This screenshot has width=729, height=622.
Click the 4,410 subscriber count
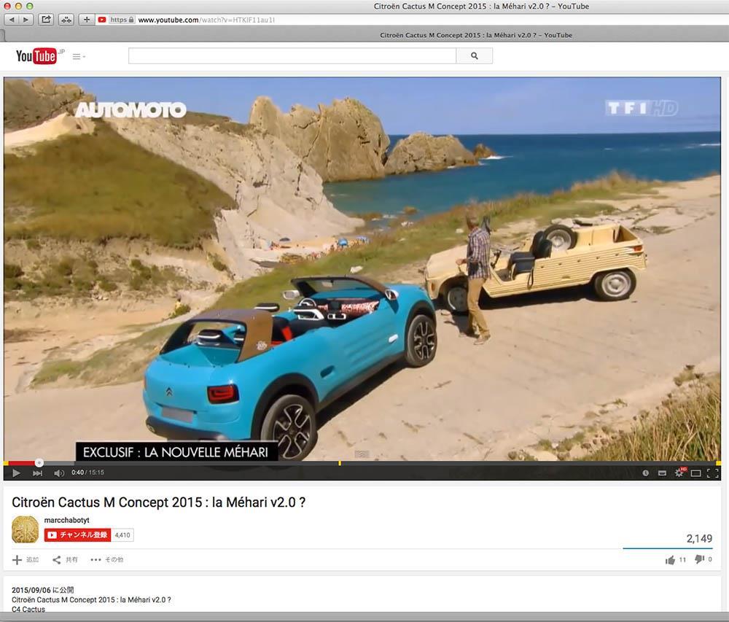tap(122, 535)
